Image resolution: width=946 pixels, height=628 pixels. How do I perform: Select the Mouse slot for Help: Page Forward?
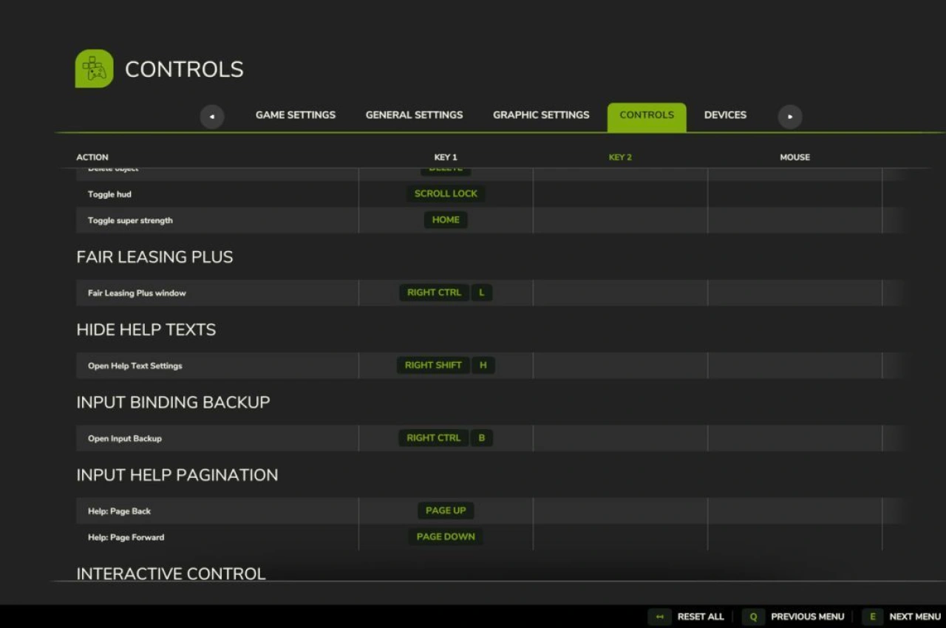tap(794, 537)
